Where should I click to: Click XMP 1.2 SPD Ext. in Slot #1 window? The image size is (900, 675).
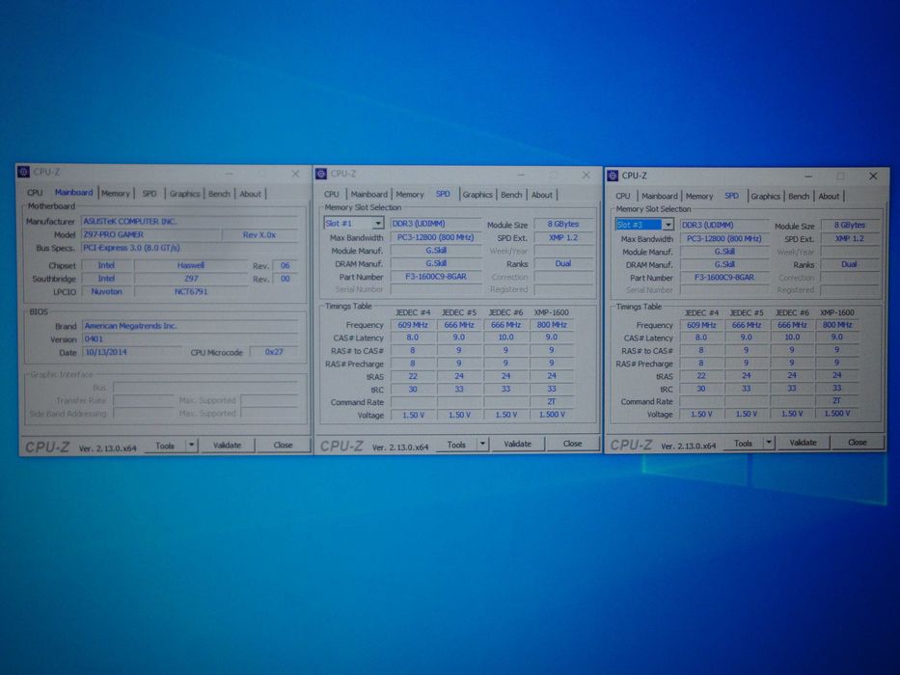coord(563,237)
